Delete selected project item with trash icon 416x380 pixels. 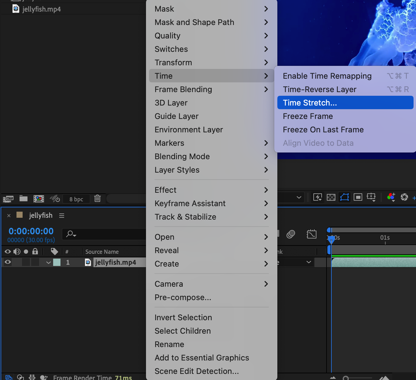click(x=97, y=199)
